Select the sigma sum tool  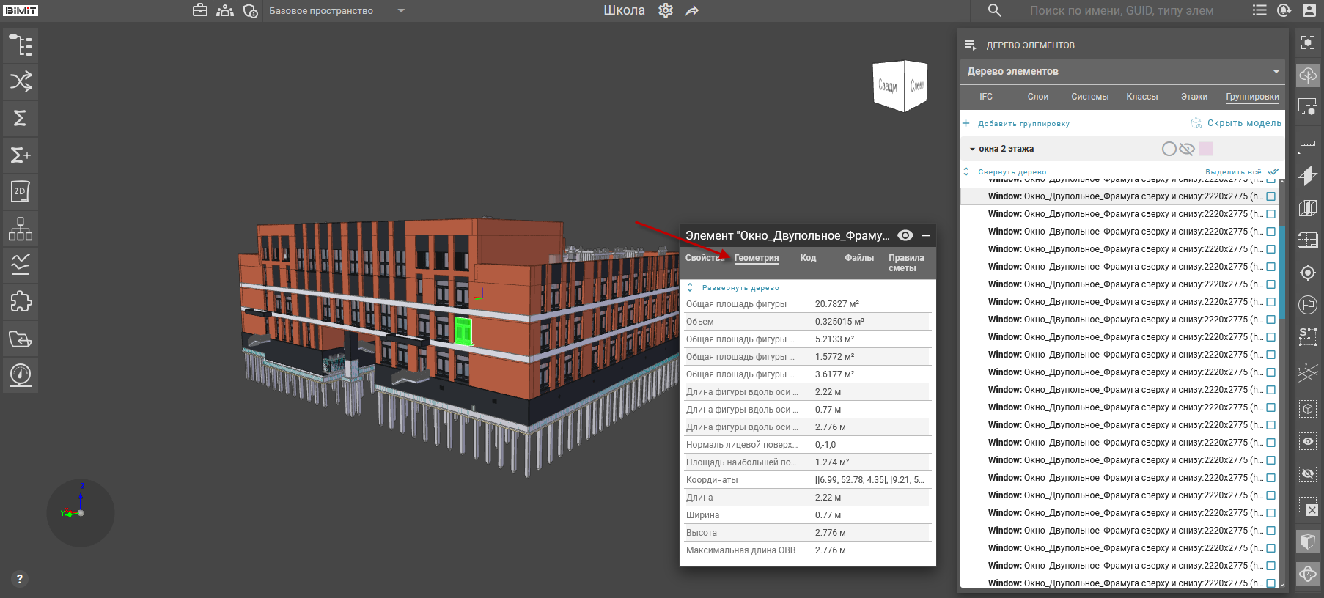click(x=21, y=118)
